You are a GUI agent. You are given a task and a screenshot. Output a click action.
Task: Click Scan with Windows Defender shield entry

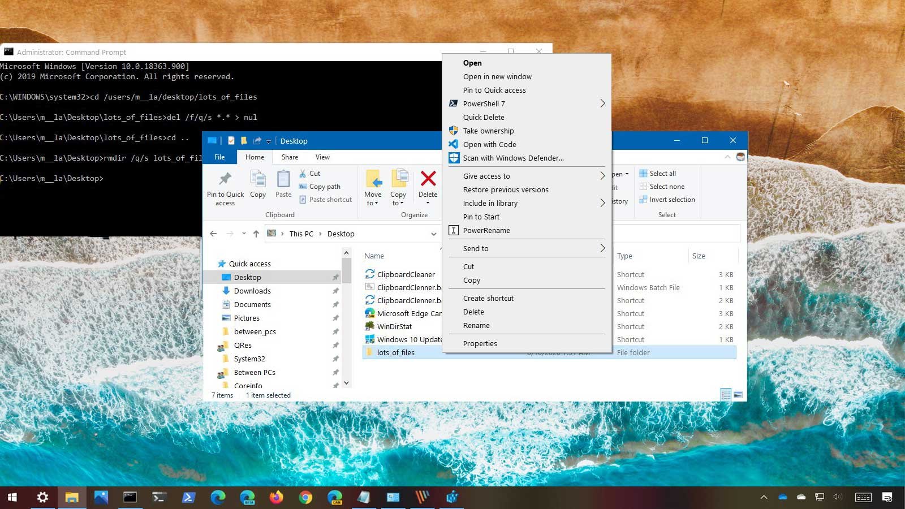[x=513, y=158]
